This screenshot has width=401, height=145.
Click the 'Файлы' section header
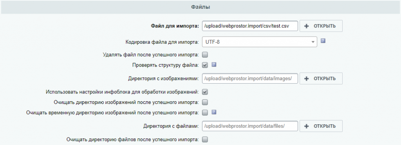(200, 7)
